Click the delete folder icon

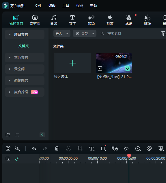pyautogui.click(x=17, y=135)
